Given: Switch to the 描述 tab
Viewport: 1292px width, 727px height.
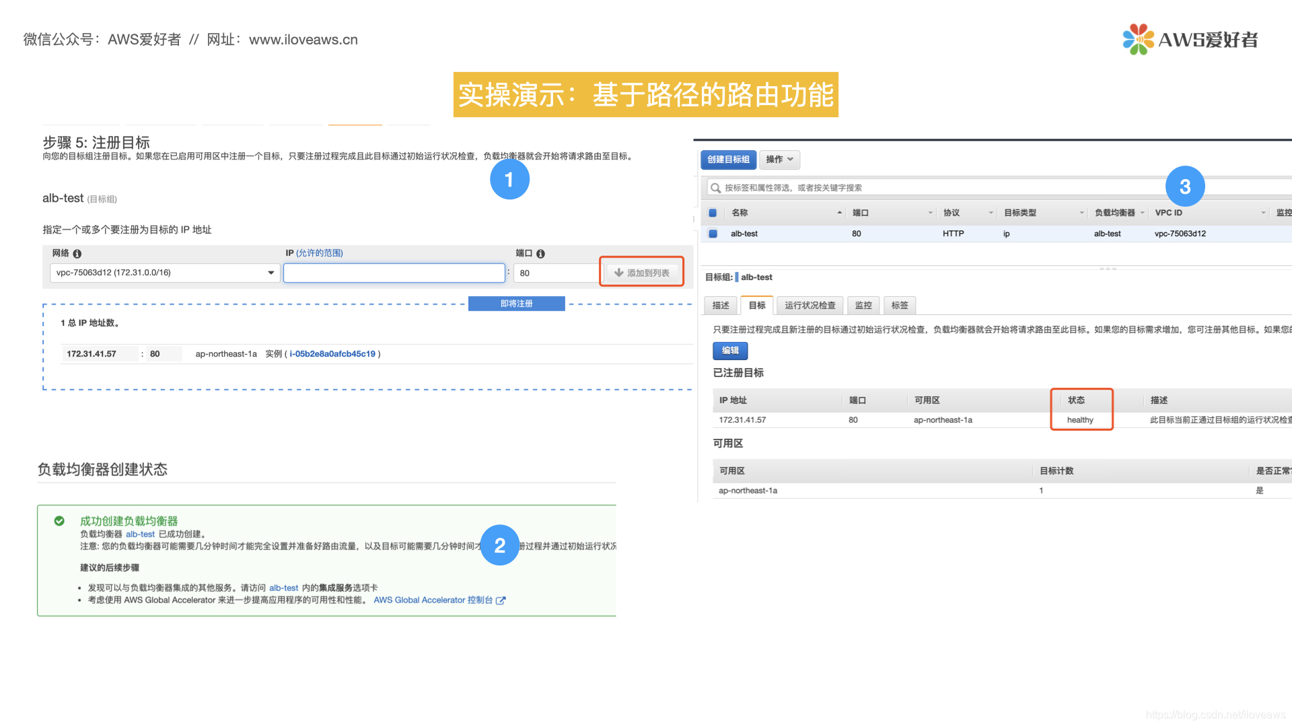Looking at the screenshot, I should click(721, 306).
